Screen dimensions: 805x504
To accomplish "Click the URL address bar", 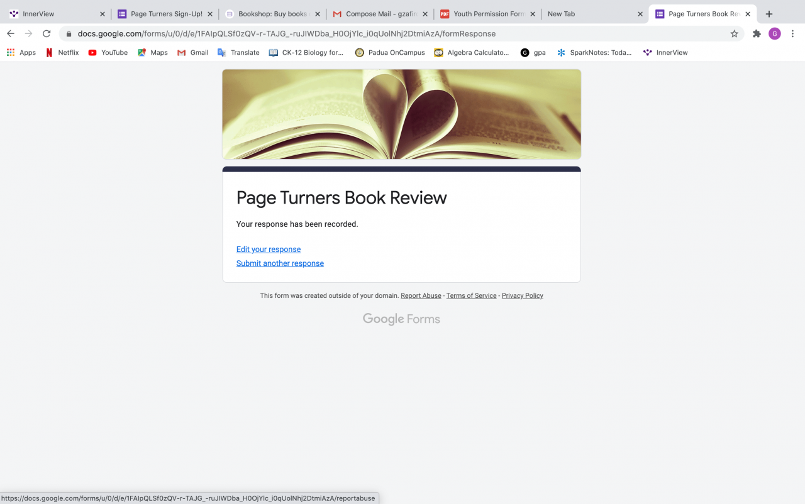I will pos(400,34).
